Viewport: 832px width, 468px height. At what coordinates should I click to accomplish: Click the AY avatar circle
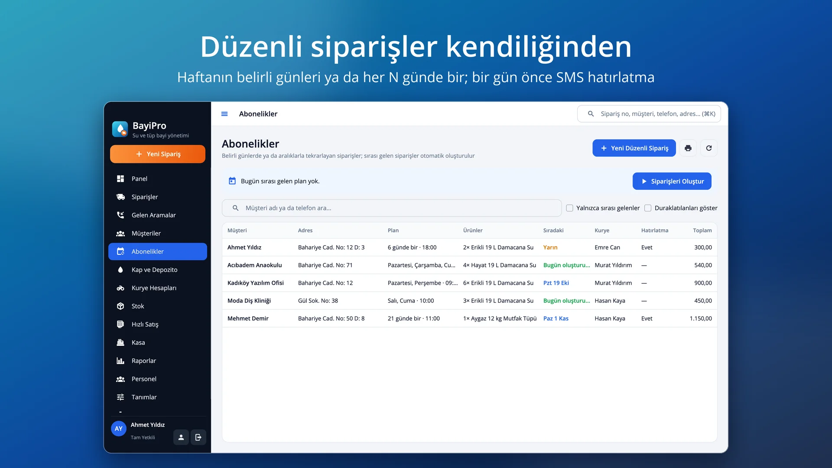click(119, 429)
